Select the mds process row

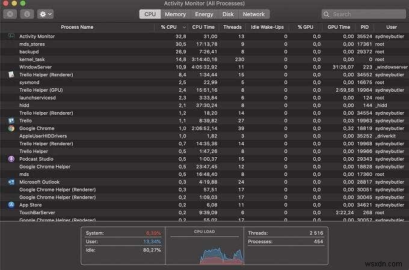pyautogui.click(x=204, y=174)
